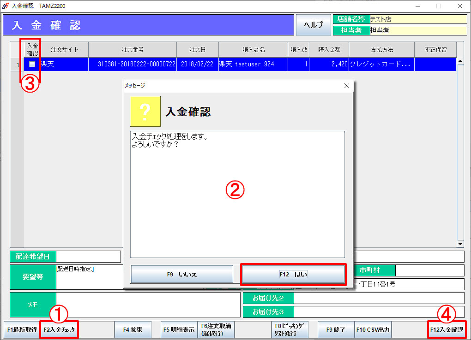Image resolution: width=471 pixels, height=340 pixels.
Task: Confirm with the F12 はい button
Action: tap(294, 274)
